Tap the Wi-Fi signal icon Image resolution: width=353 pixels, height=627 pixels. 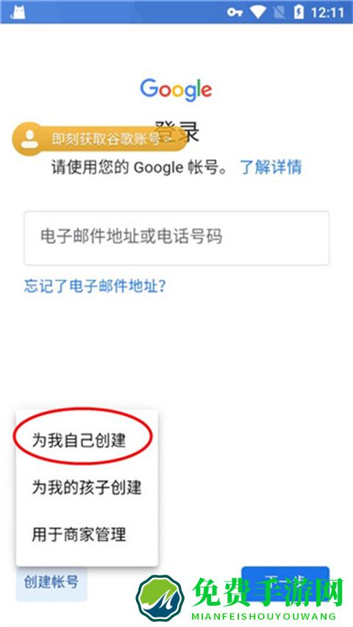pos(258,12)
